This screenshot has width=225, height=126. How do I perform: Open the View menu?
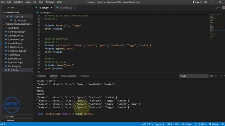pos(28,2)
